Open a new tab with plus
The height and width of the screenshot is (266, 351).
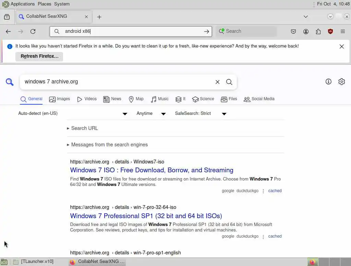99,17
